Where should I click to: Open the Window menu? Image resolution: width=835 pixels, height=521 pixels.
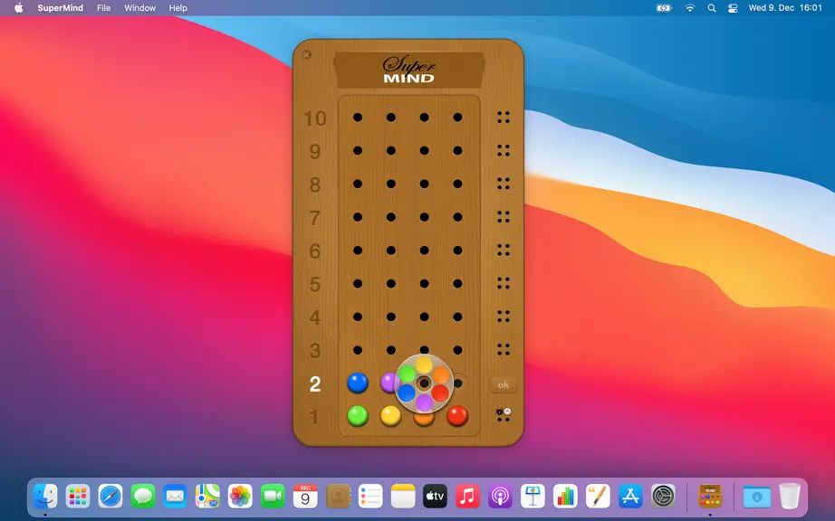pyautogui.click(x=139, y=8)
